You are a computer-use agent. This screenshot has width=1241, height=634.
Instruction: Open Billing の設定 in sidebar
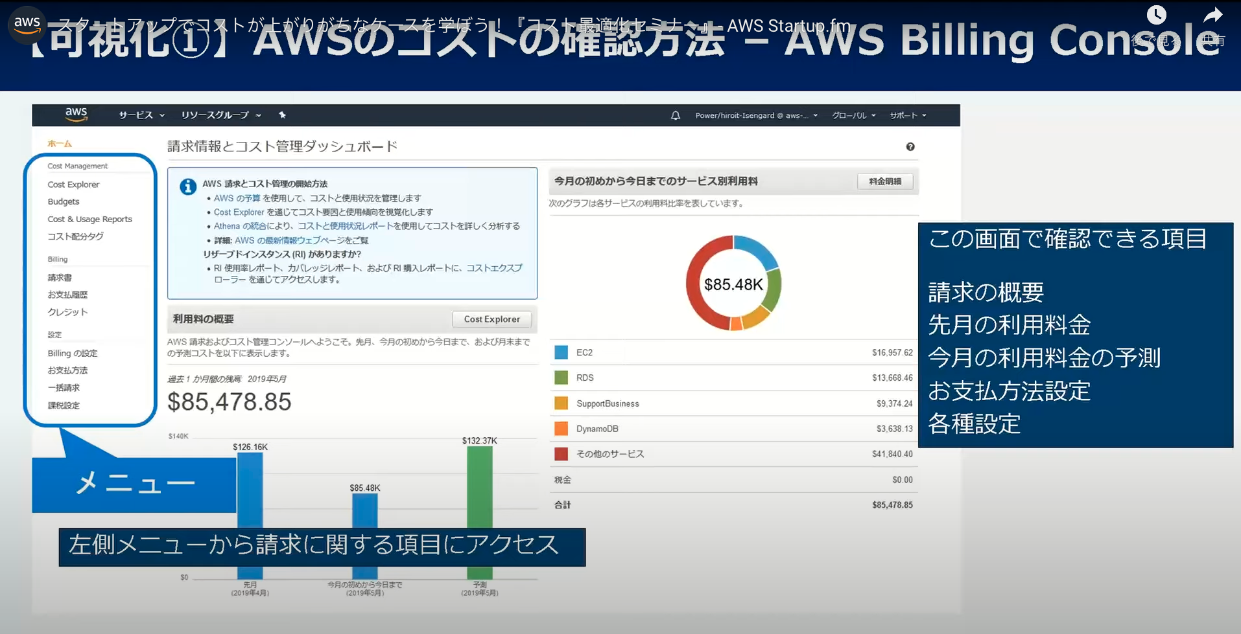coord(72,353)
